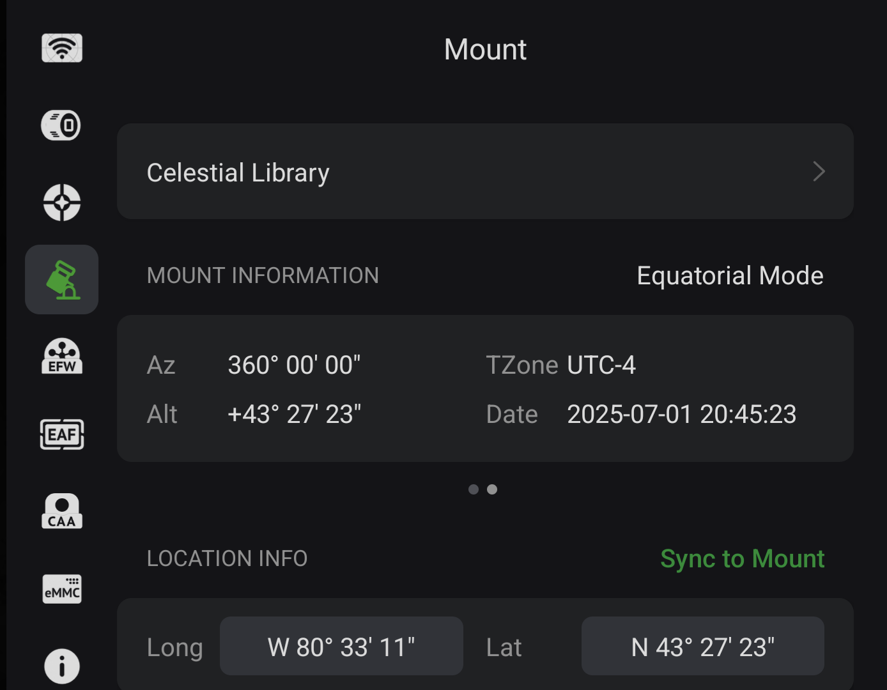Select the guiding crosshair icon
Viewport: 887px width, 690px height.
(62, 203)
